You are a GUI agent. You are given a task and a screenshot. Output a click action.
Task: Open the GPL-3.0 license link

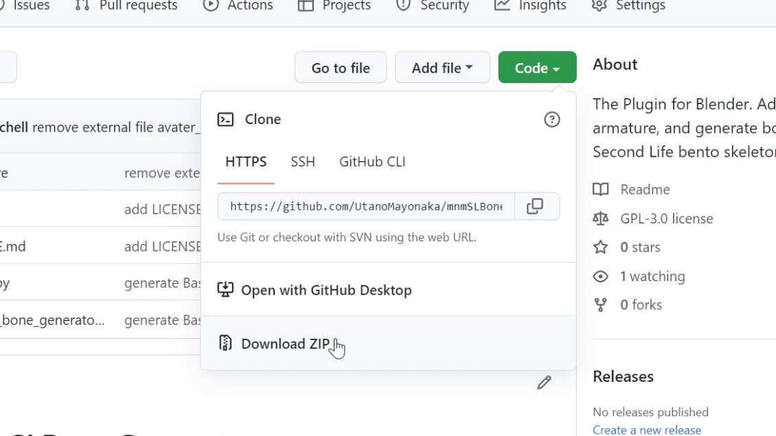tap(667, 219)
